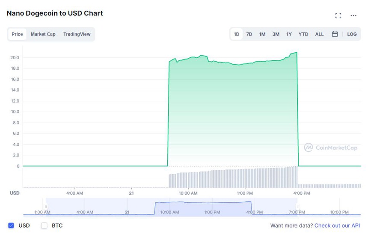Click the fullscreen expand icon
The height and width of the screenshot is (243, 368).
pyautogui.click(x=338, y=16)
